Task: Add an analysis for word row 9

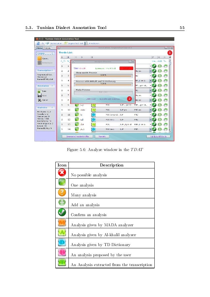Action: [x=160, y=105]
